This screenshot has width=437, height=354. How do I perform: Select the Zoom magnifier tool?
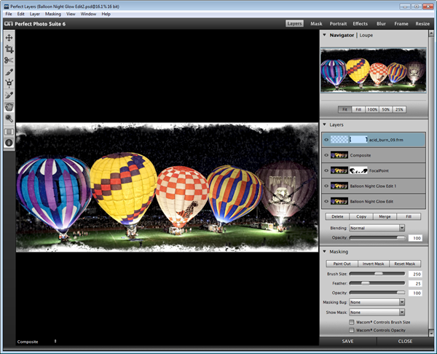pos(9,118)
